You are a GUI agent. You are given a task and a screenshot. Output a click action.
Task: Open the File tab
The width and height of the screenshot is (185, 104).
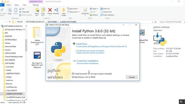tap(2, 5)
